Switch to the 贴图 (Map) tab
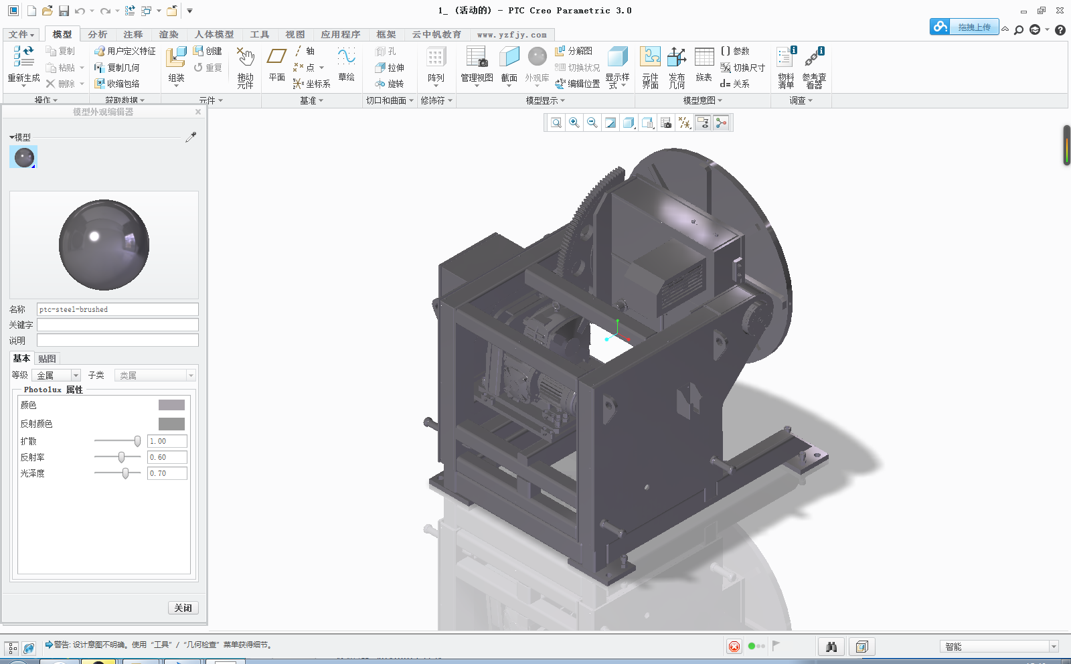This screenshot has height=664, width=1071. pyautogui.click(x=47, y=359)
